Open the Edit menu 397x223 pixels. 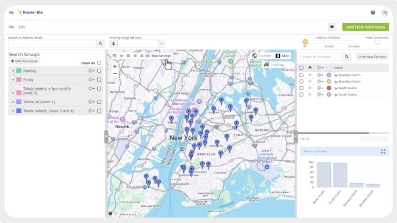tap(22, 27)
